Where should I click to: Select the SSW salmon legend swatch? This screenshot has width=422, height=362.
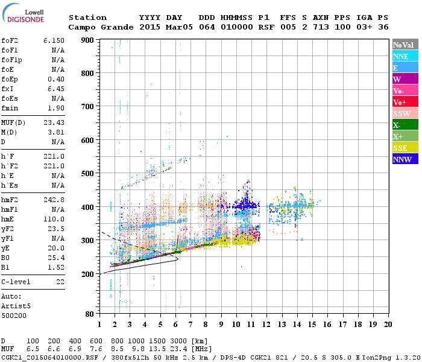coord(405,113)
